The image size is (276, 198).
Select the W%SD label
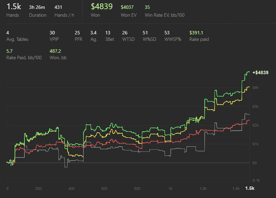click(x=149, y=39)
